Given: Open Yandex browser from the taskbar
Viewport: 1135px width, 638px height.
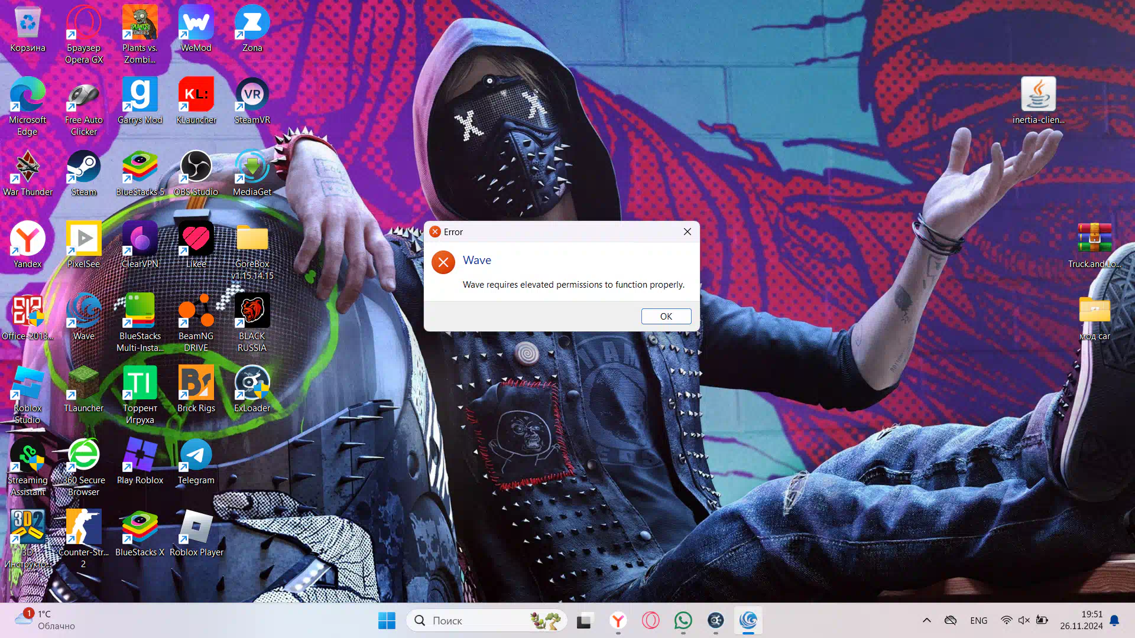Looking at the screenshot, I should coord(618,620).
